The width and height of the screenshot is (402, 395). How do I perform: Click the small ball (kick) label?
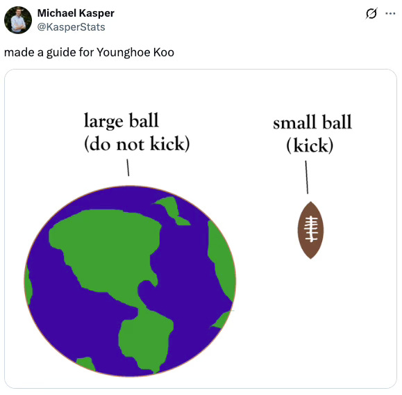tap(312, 134)
